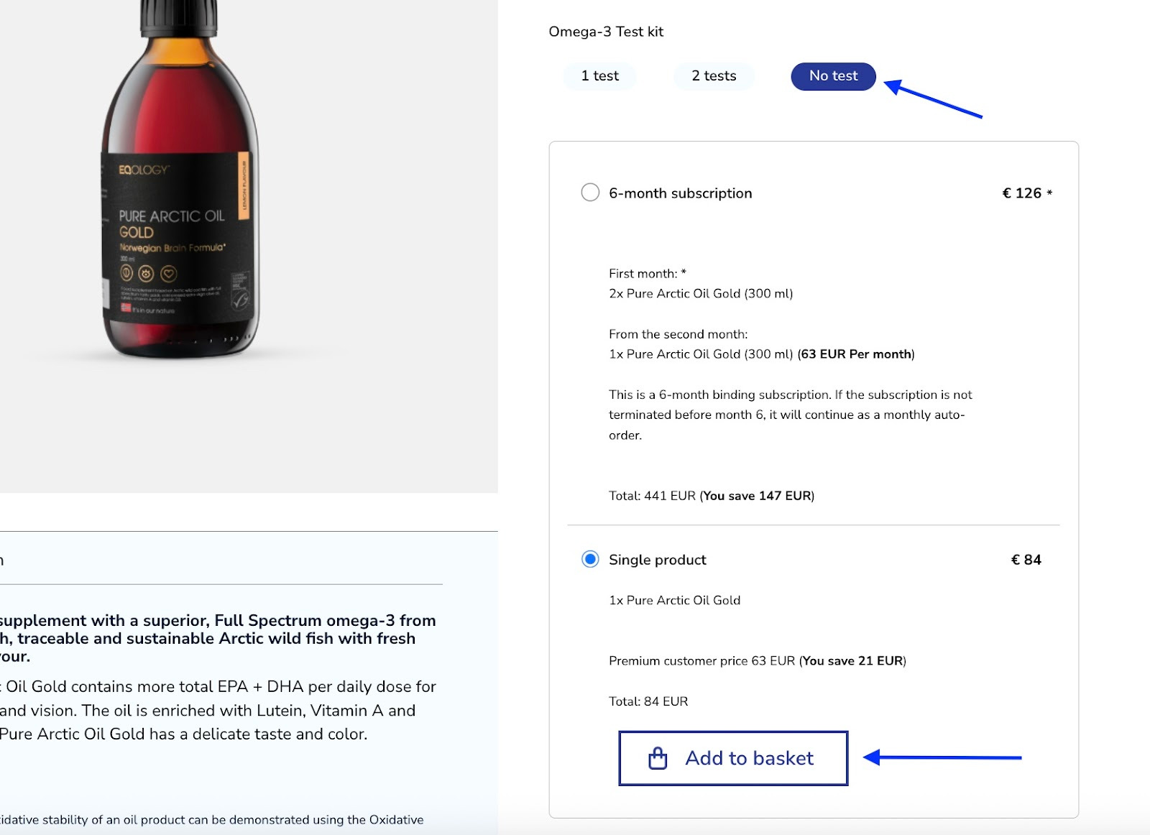This screenshot has height=835, width=1150.
Task: Click the 'Single product' label
Action: click(x=657, y=560)
